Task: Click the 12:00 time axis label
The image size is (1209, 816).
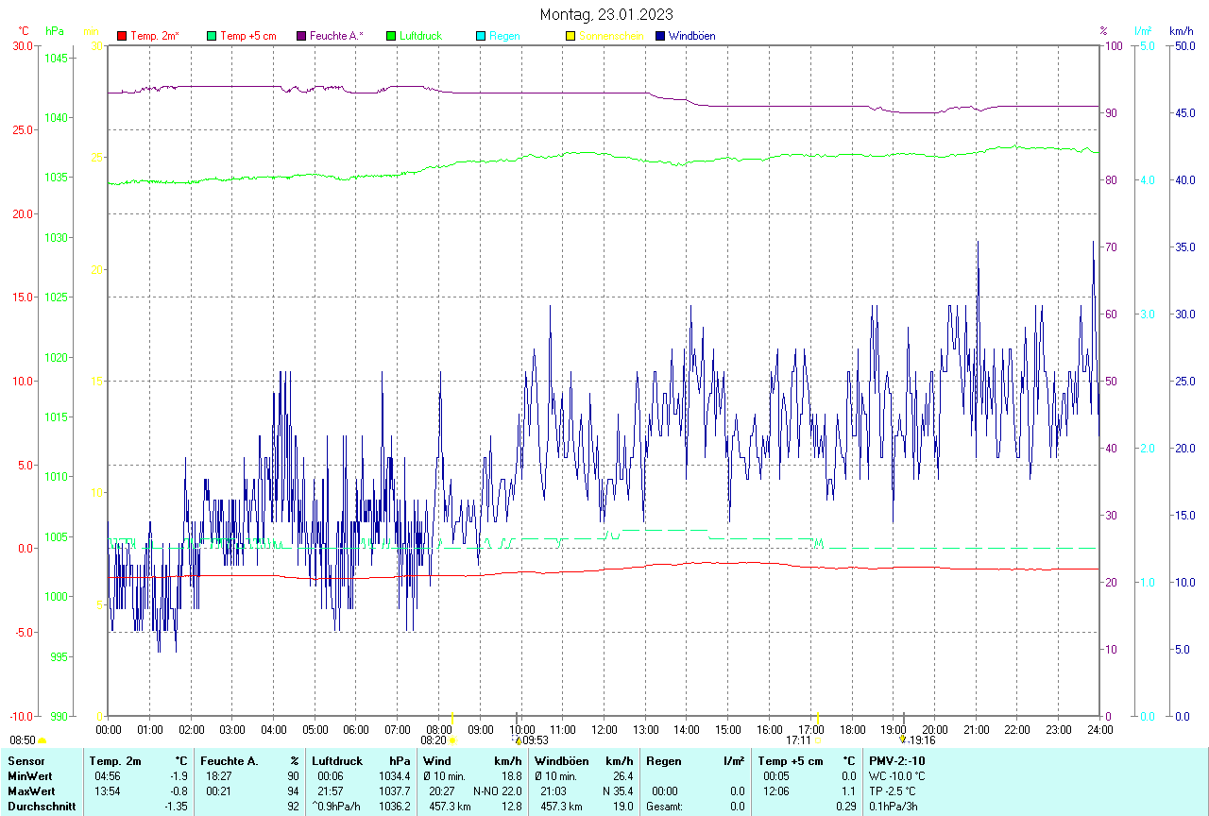Action: point(604,729)
